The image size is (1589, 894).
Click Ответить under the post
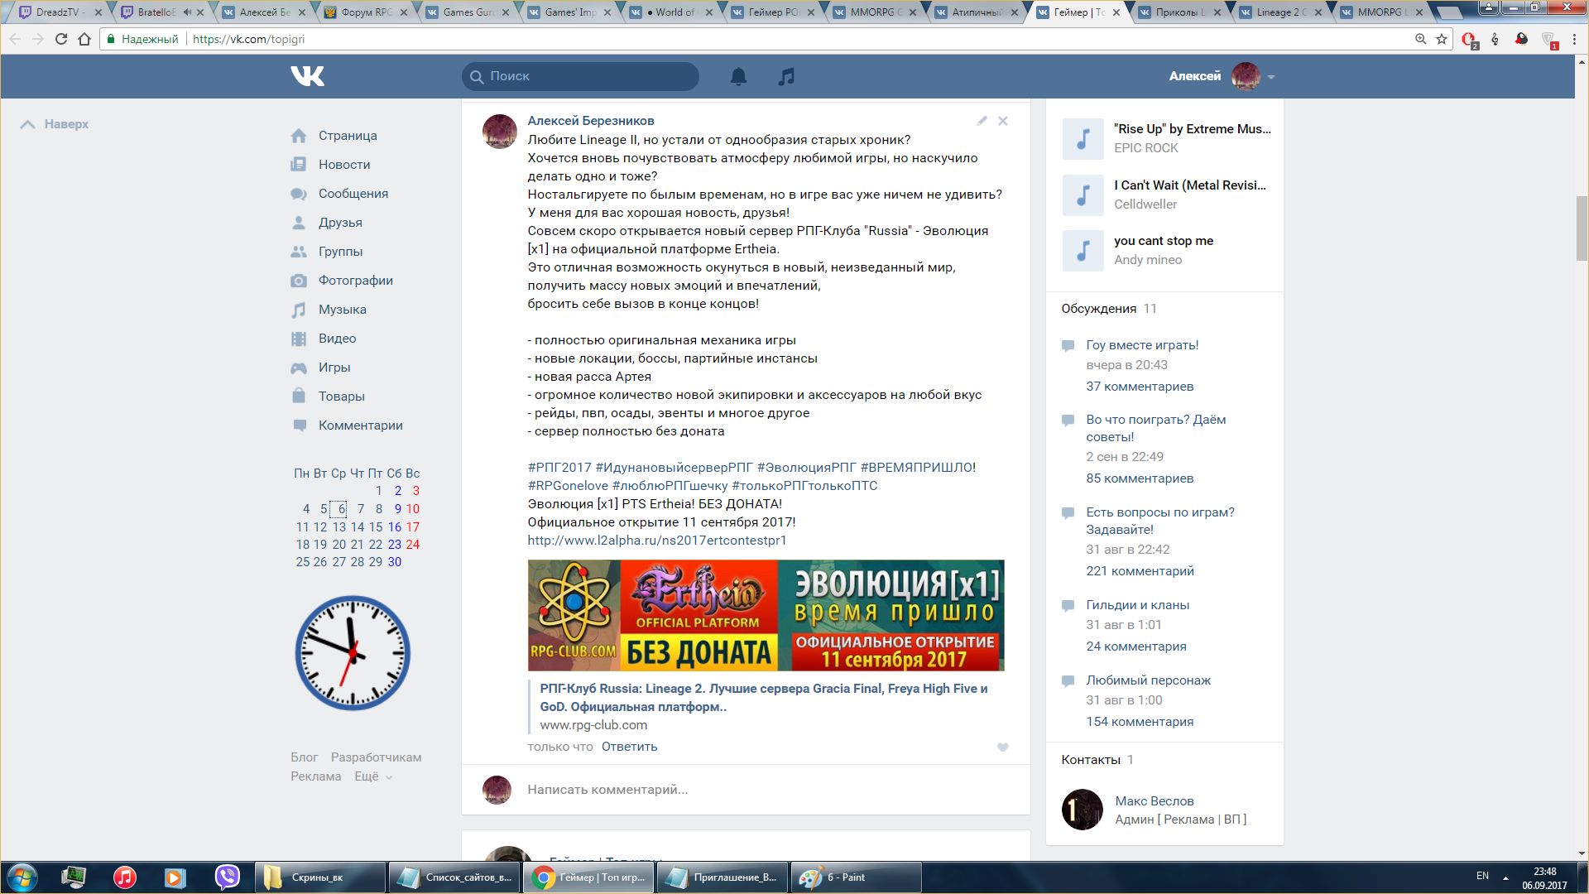coord(629,747)
